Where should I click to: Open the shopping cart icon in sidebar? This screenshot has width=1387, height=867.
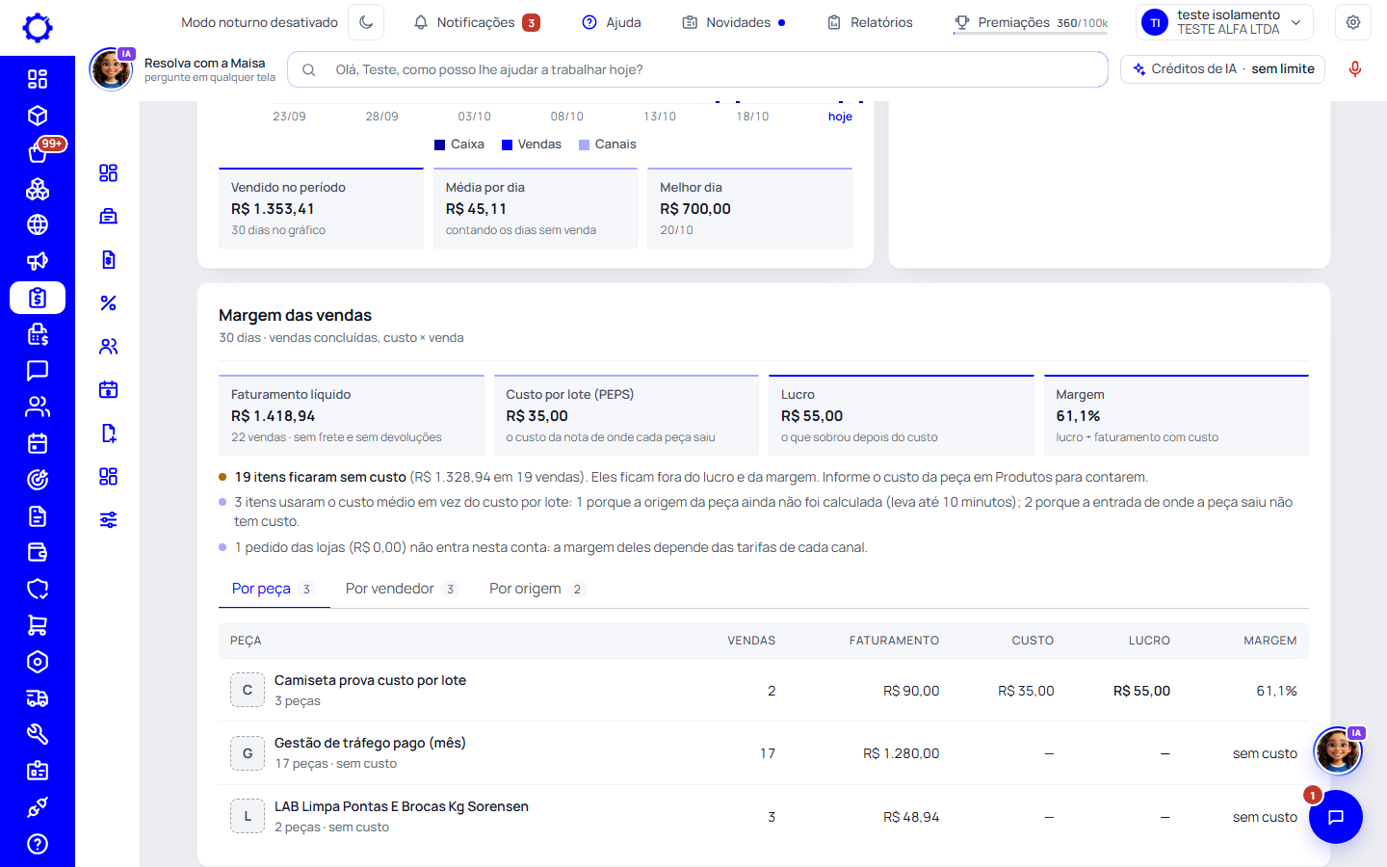coord(38,625)
